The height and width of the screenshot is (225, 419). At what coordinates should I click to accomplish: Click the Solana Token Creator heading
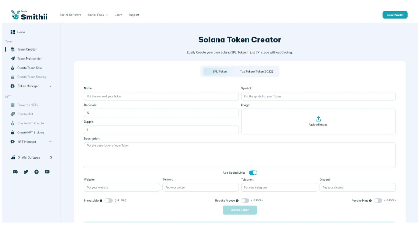click(x=240, y=40)
